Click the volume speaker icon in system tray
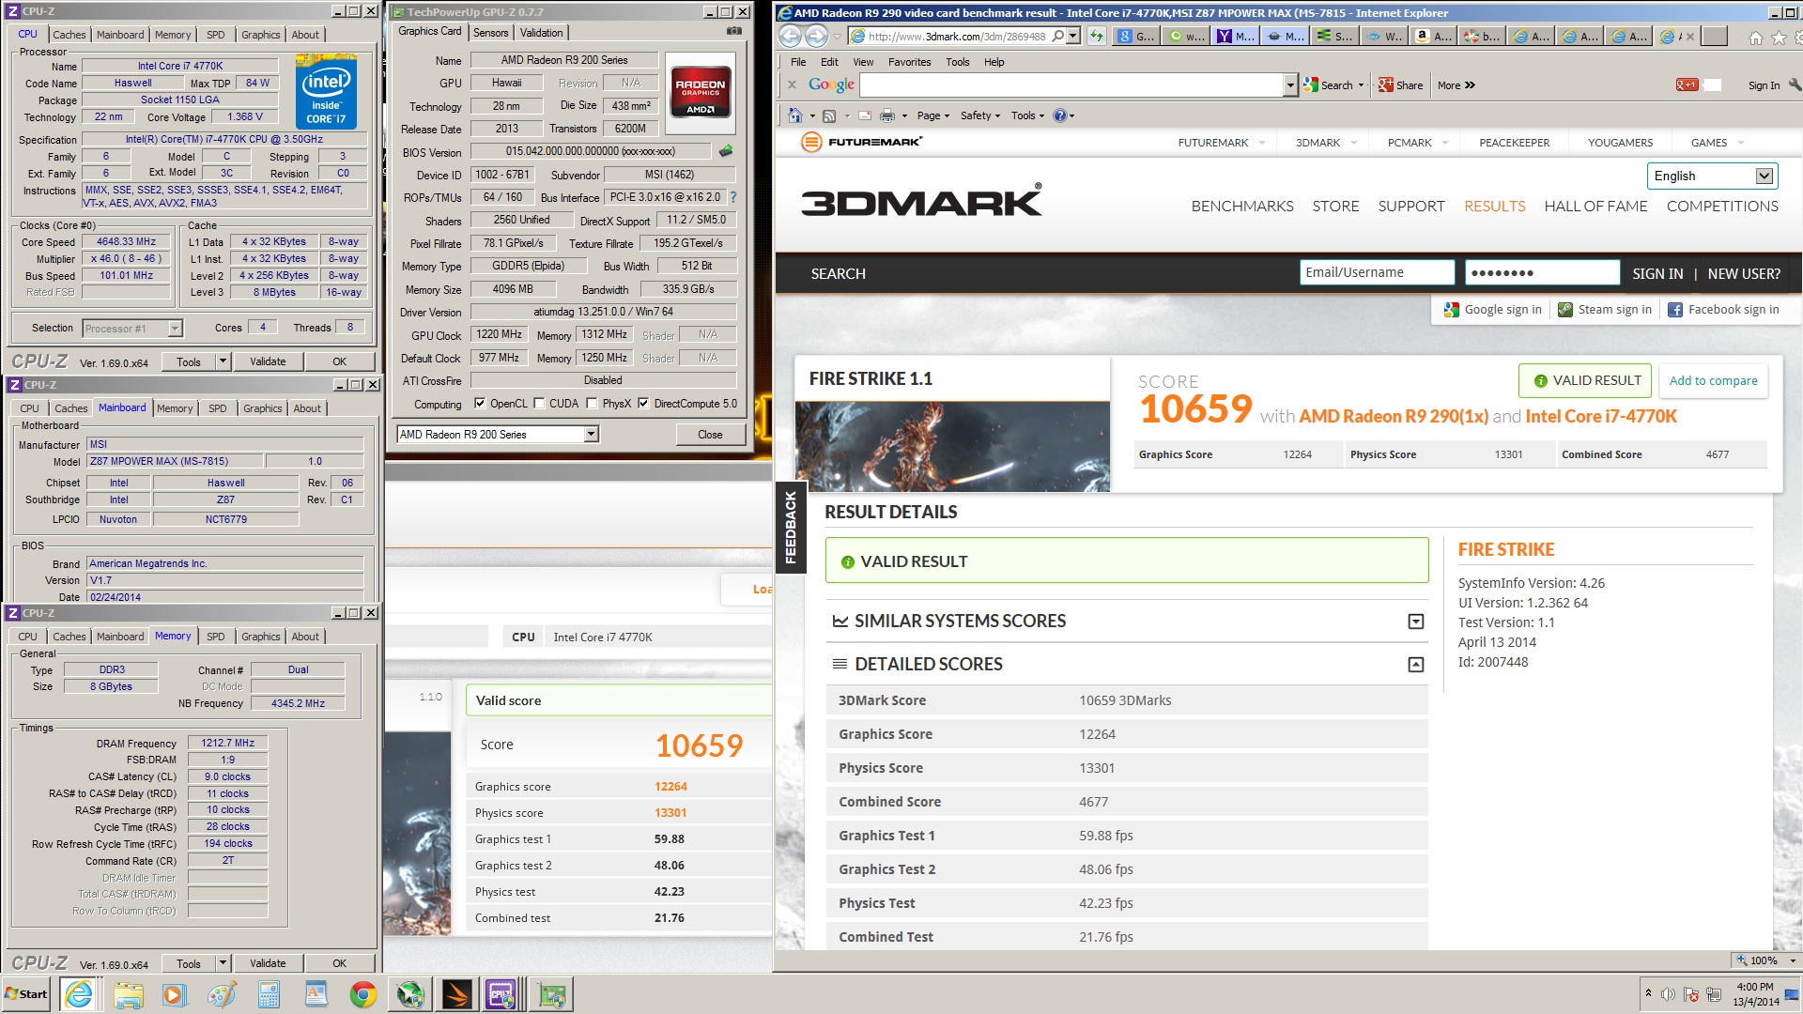This screenshot has width=1803, height=1014. [x=1668, y=994]
